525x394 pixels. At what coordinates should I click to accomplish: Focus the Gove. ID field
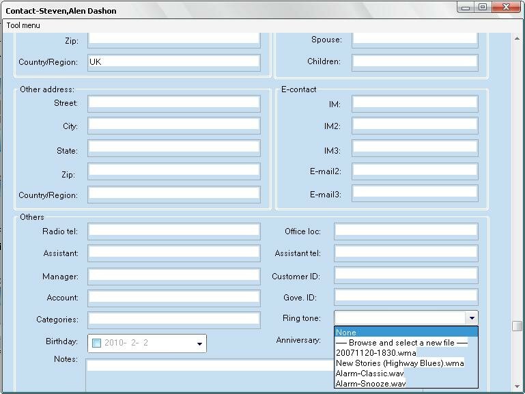pos(406,297)
